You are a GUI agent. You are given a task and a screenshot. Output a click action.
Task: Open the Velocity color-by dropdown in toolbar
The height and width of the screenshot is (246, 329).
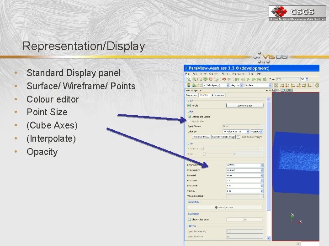click(x=216, y=85)
